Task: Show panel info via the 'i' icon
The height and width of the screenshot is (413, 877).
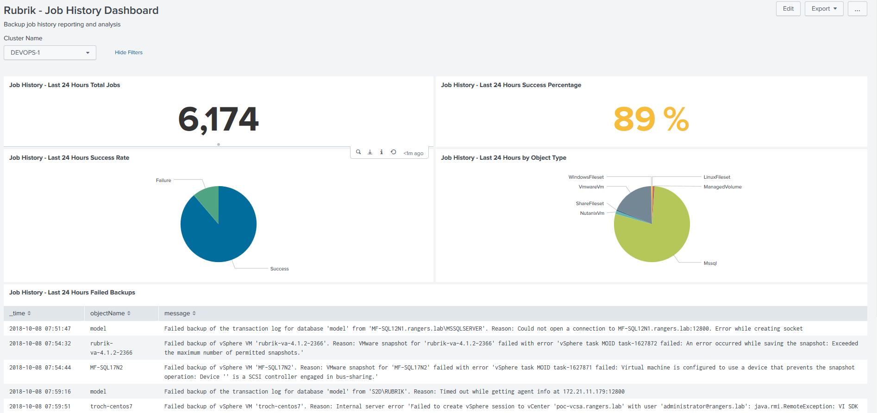Action: 382,152
